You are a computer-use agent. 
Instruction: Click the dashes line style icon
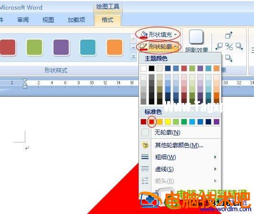point(145,169)
